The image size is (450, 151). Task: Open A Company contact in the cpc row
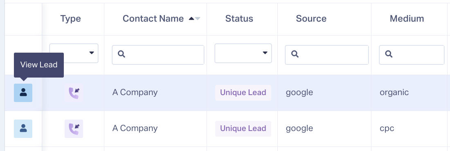point(135,128)
